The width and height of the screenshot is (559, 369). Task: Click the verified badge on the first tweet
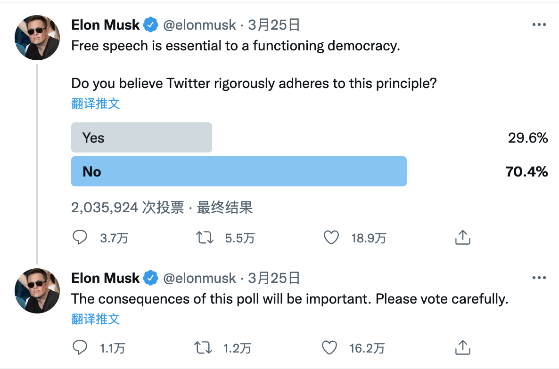[150, 25]
